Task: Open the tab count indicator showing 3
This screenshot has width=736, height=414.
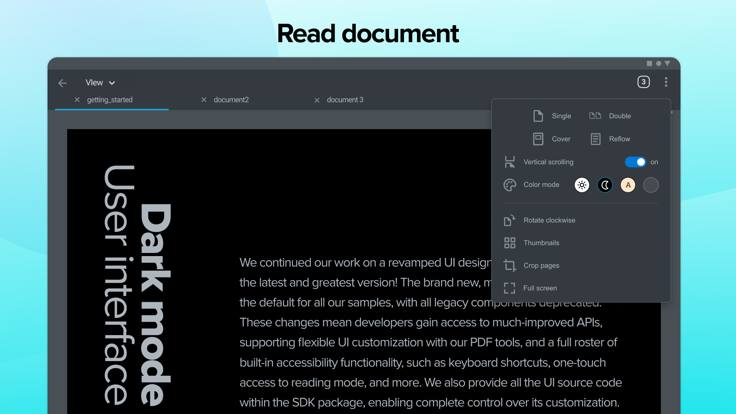Action: point(643,82)
